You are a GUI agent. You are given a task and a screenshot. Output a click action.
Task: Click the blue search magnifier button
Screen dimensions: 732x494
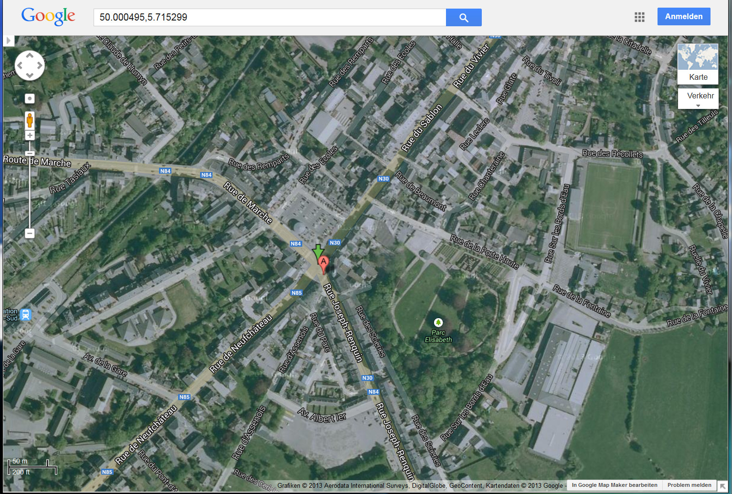coord(463,18)
